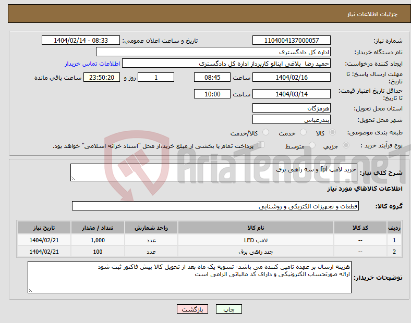The width and height of the screenshot is (411, 323).
Task: Select the خدمت radio button
Action: 303,132
